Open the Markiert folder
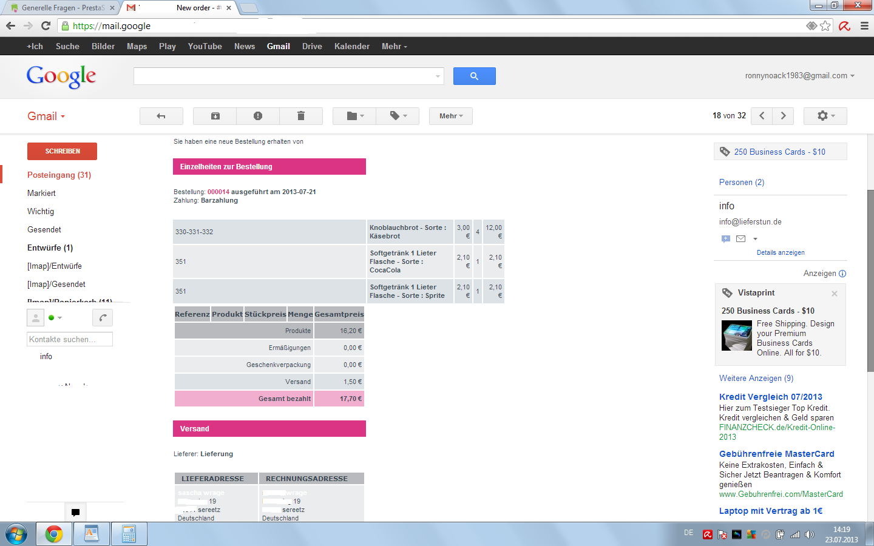 coord(41,193)
